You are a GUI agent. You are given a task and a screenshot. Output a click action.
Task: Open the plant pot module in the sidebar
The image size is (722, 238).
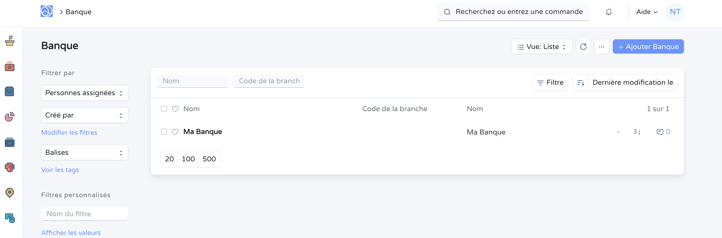click(10, 41)
